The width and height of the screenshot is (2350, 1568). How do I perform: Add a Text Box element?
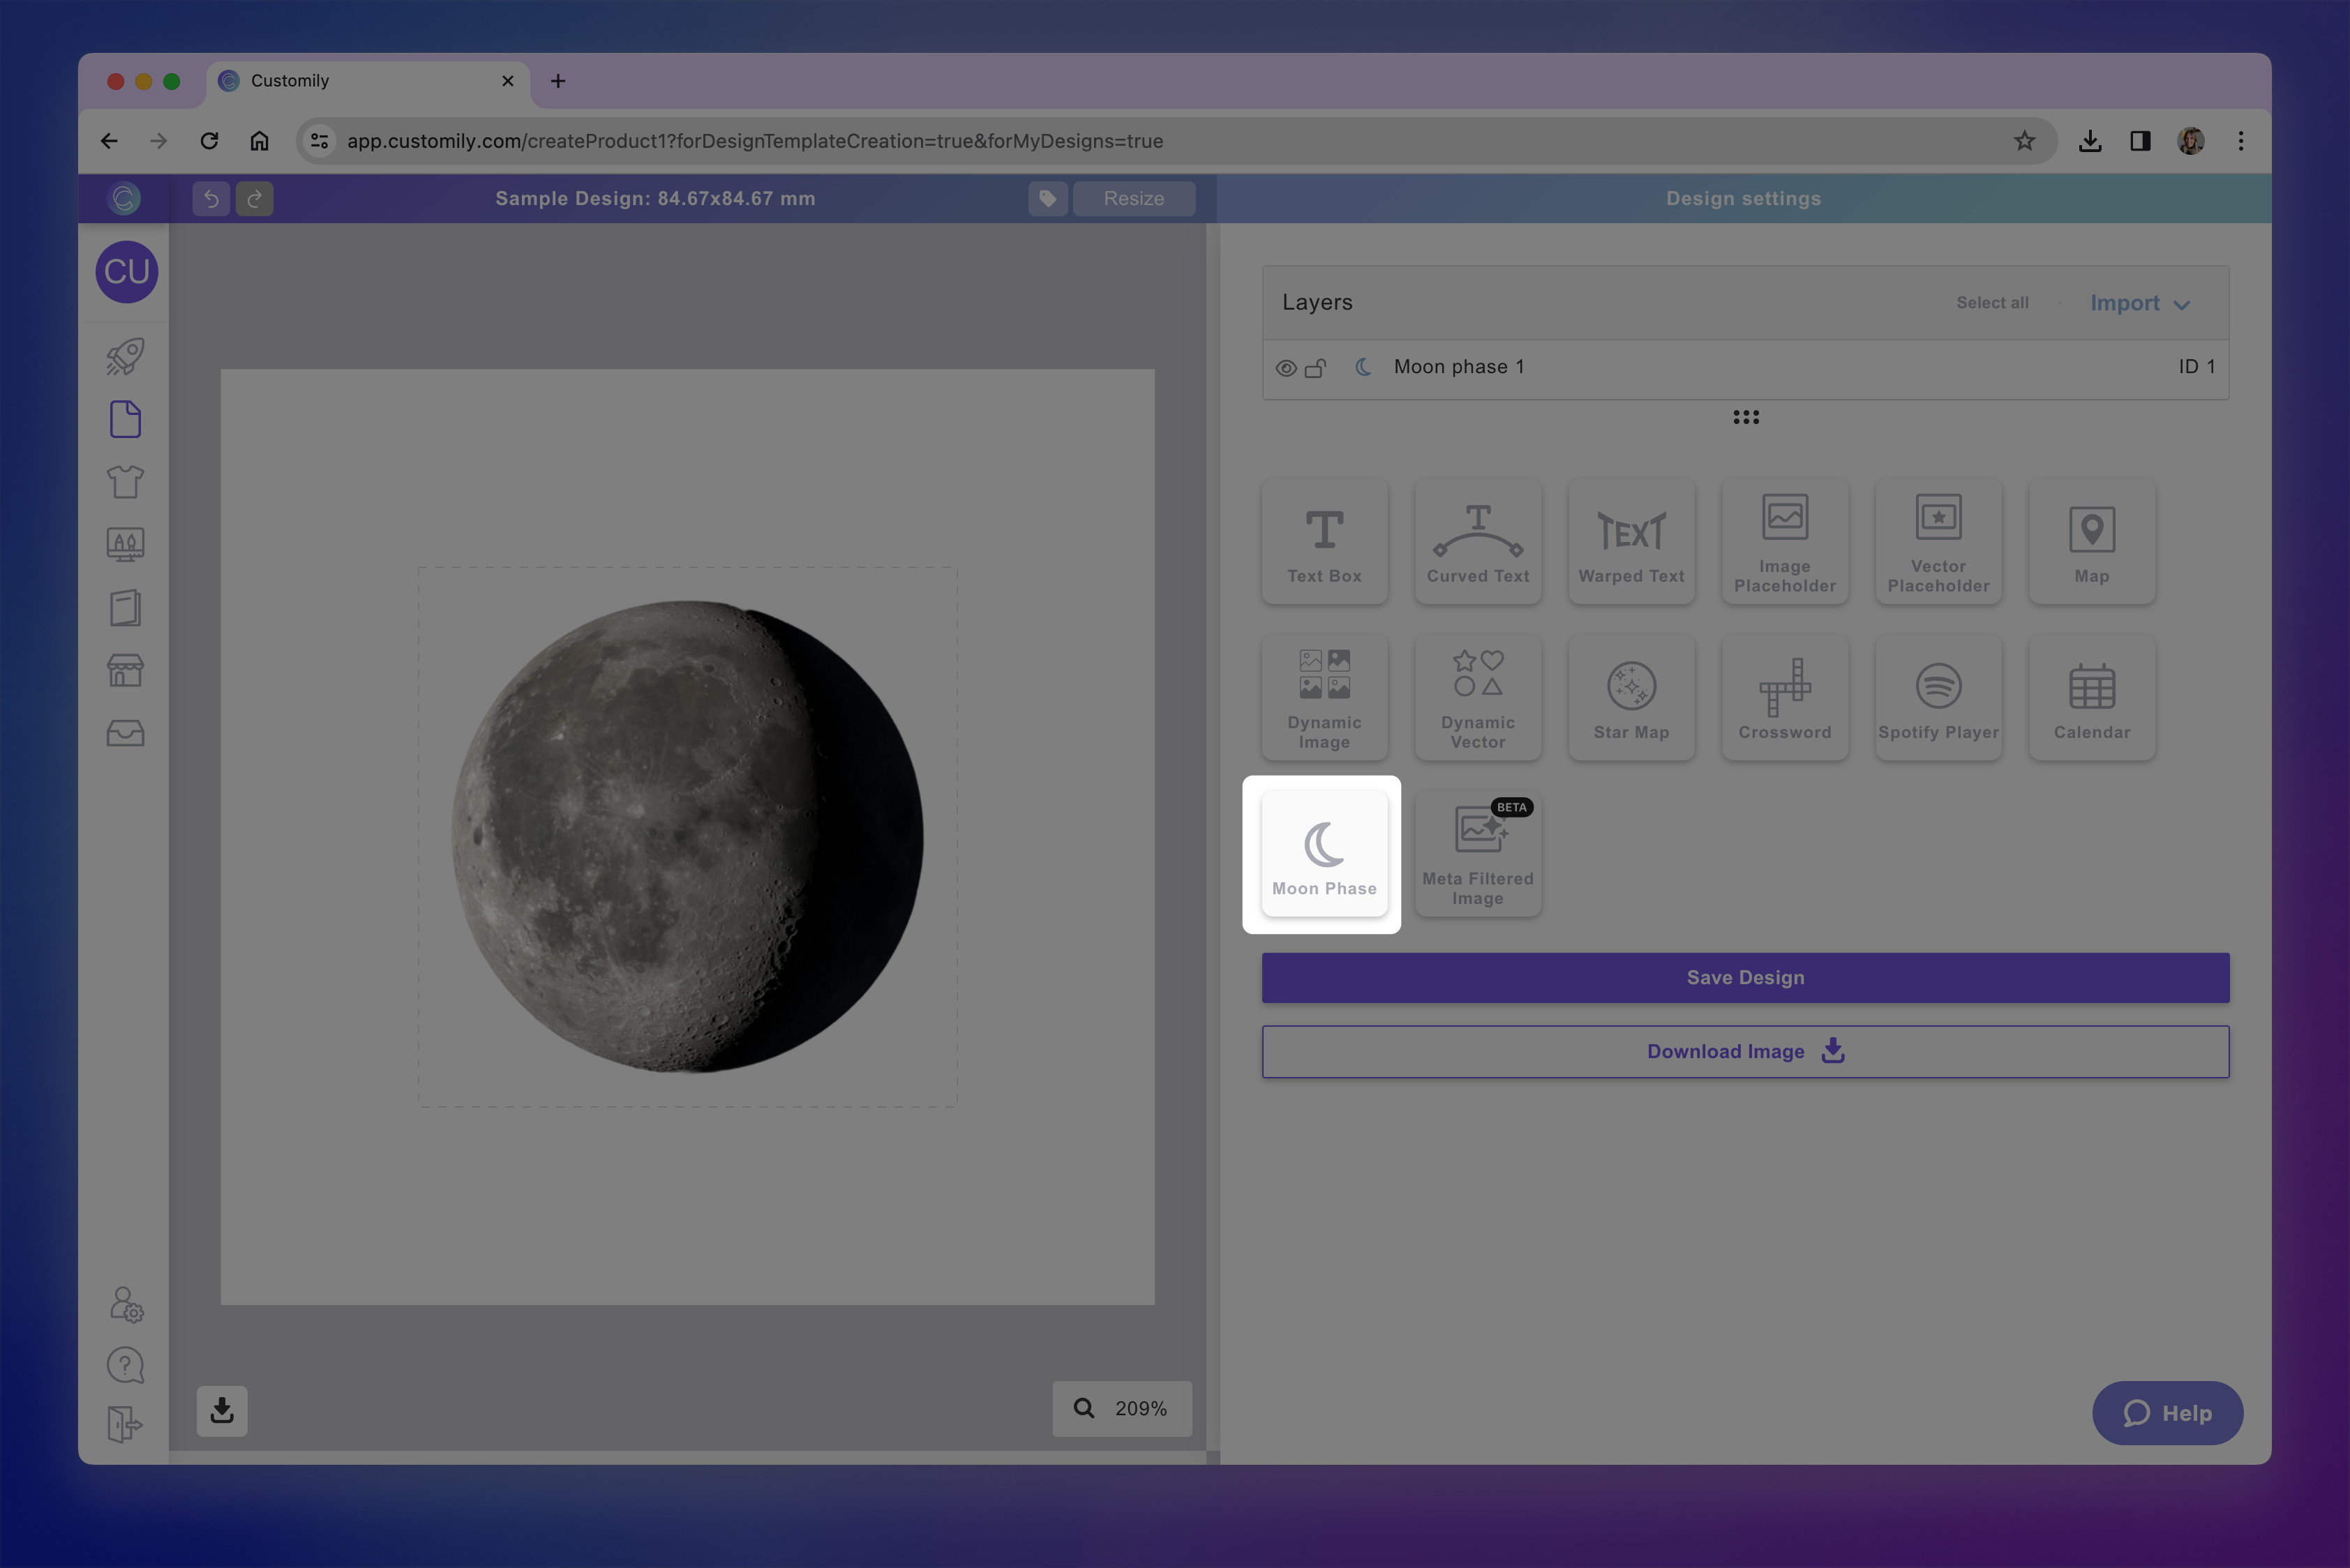point(1324,541)
